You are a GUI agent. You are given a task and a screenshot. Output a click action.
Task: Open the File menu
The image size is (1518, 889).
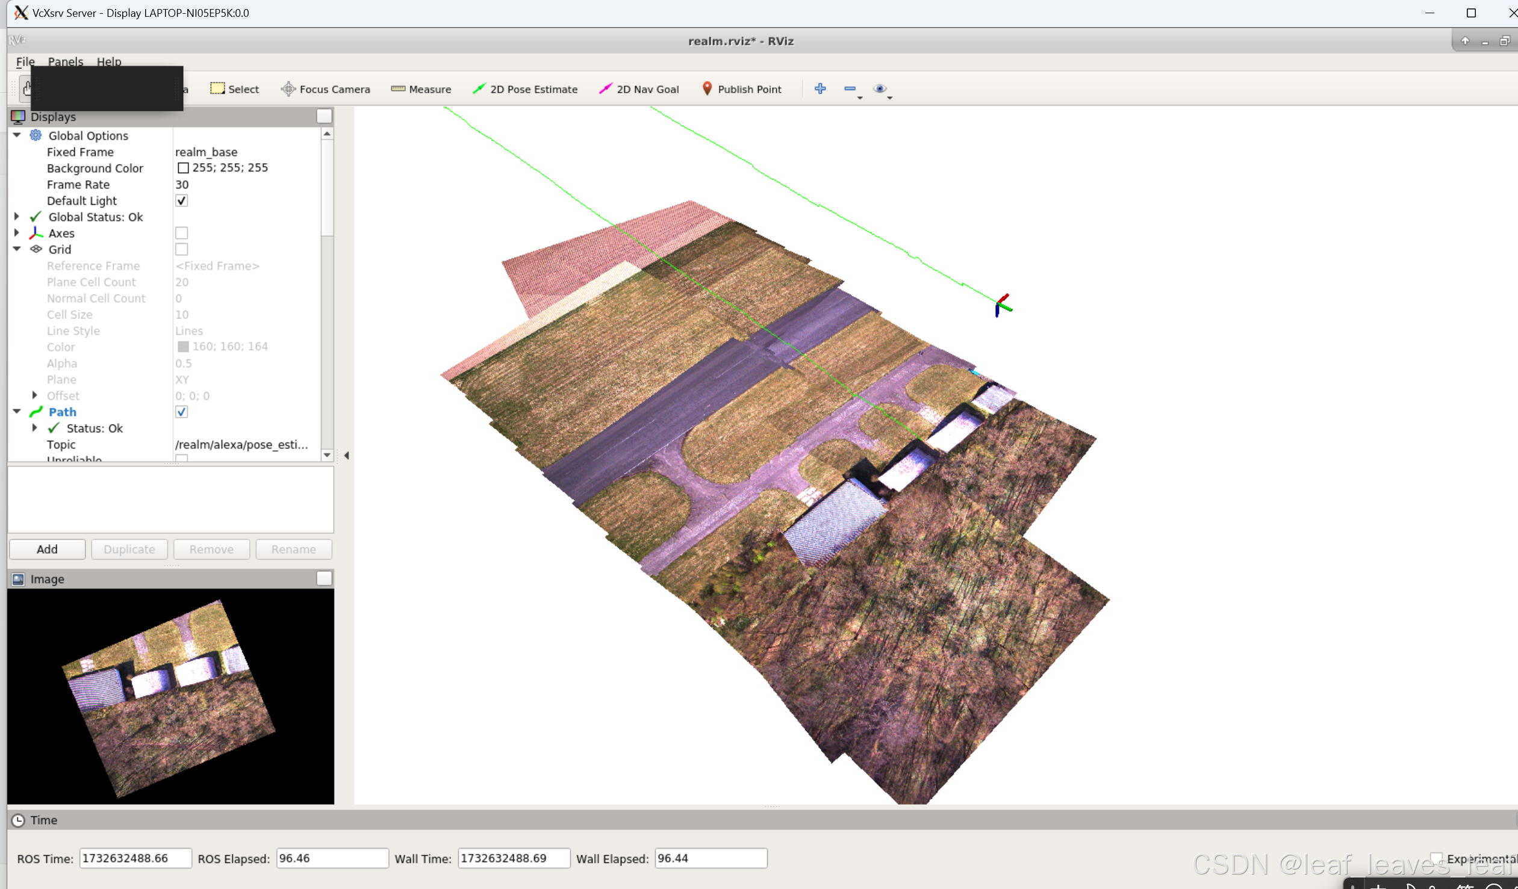pos(25,61)
